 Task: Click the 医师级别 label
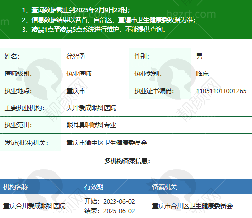[18, 73]
